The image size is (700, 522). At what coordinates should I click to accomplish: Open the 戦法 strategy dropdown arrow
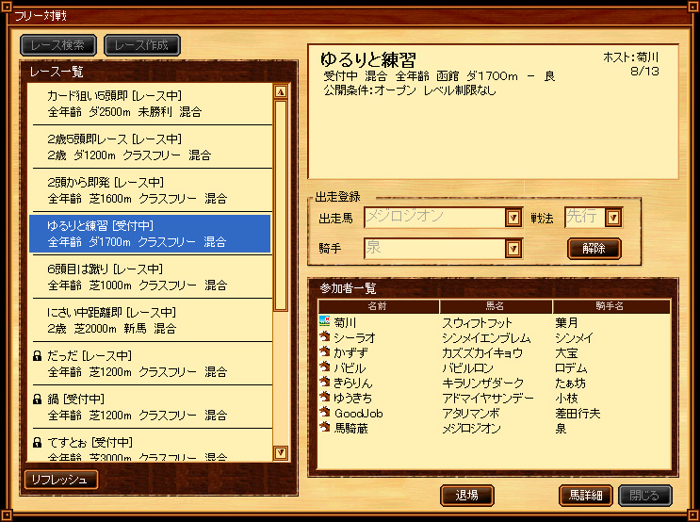(x=613, y=218)
